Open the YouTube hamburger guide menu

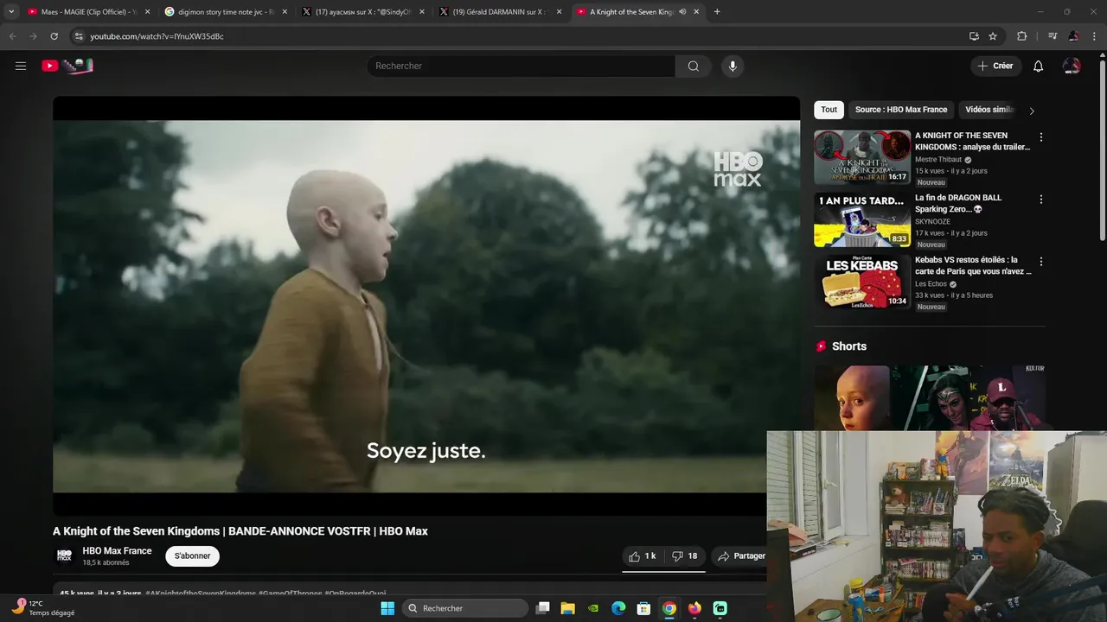click(21, 66)
